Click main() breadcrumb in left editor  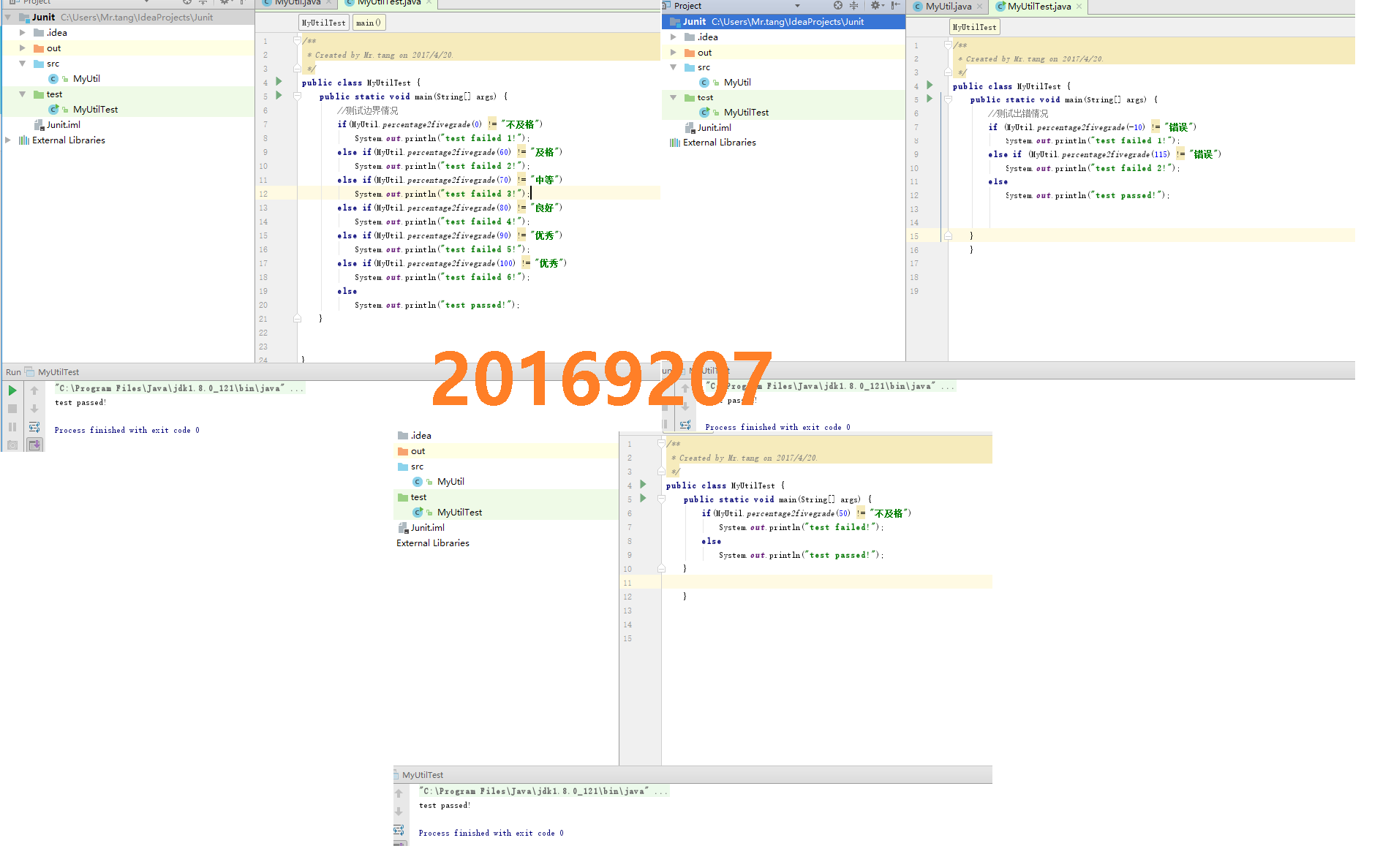[x=369, y=23]
